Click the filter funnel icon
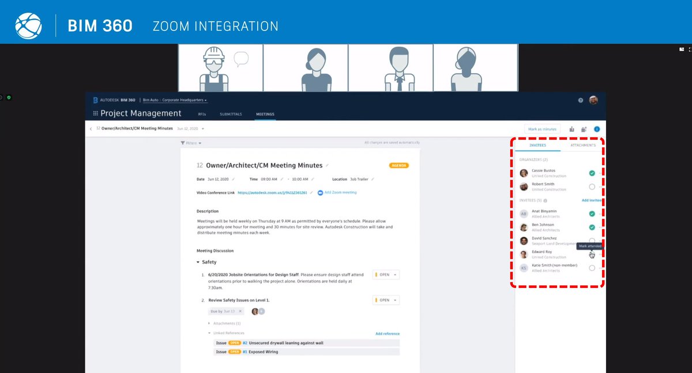 pyautogui.click(x=183, y=143)
